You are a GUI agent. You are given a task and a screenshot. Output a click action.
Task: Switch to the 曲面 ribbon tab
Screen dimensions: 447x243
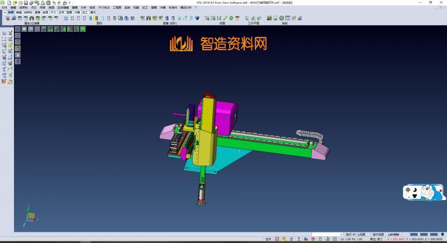click(x=45, y=12)
